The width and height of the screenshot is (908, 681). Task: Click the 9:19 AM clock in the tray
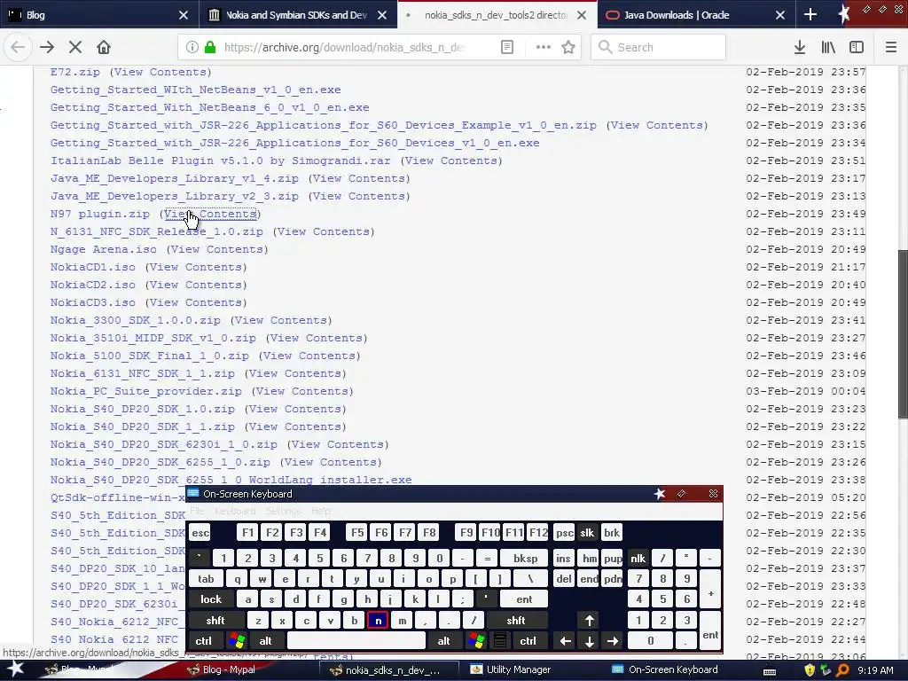click(x=875, y=670)
